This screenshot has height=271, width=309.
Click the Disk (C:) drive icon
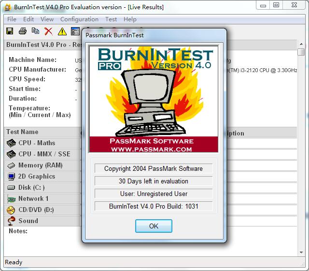tap(11, 187)
